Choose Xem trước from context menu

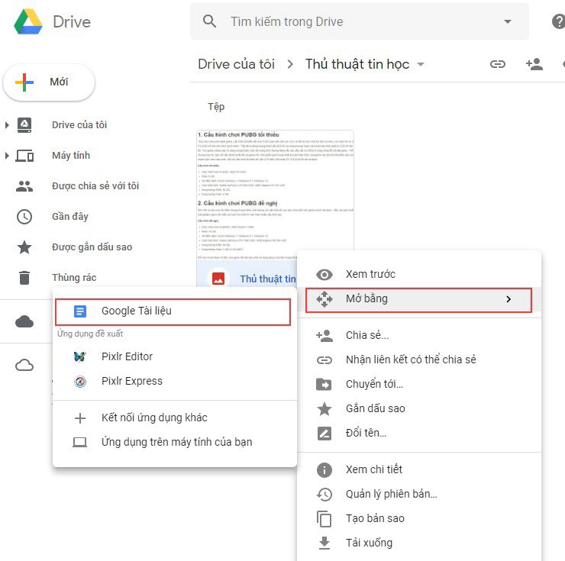click(370, 274)
